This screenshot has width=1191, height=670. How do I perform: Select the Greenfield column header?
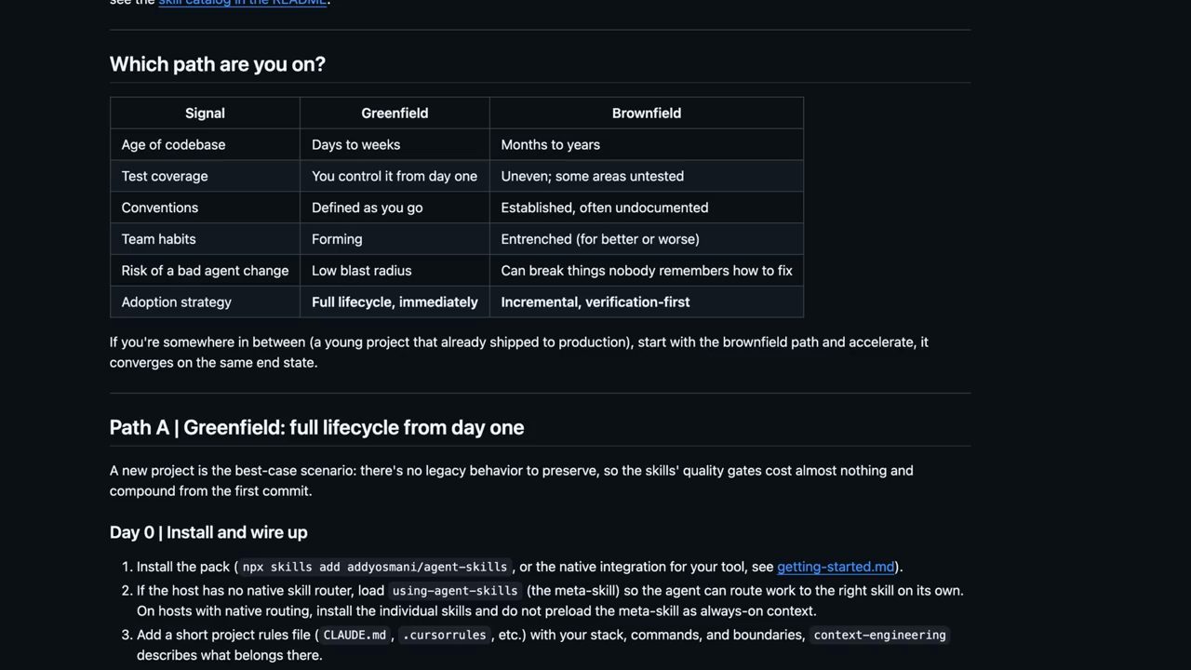click(395, 113)
